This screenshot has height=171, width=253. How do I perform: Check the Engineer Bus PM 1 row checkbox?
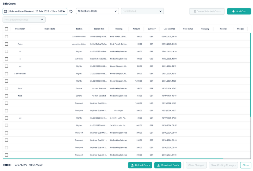pos(6,140)
